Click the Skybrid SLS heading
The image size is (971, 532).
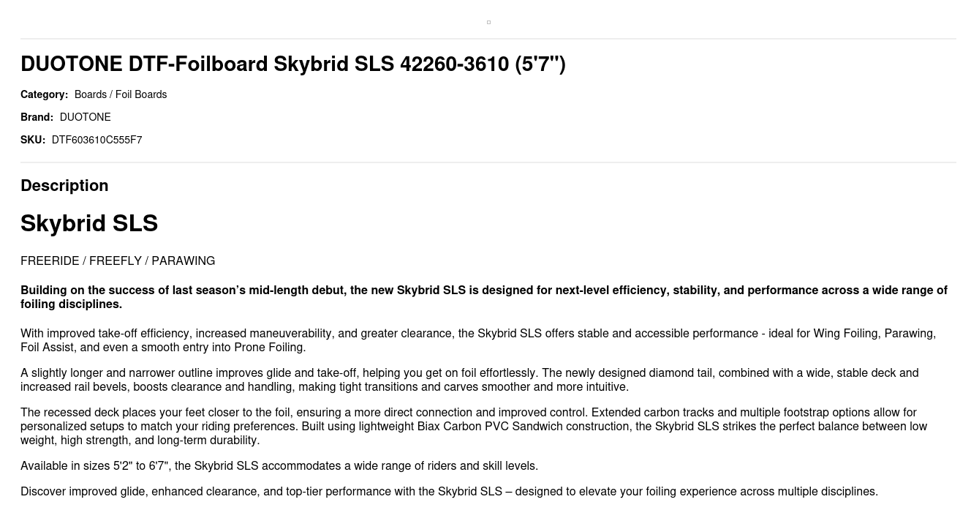coord(89,223)
